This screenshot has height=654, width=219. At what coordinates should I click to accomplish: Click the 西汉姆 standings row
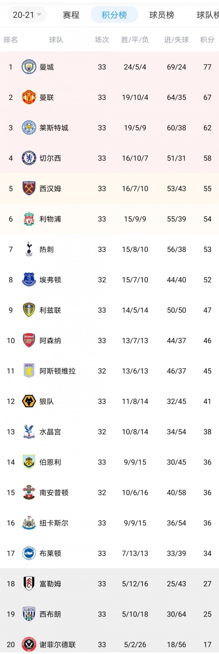coord(109,188)
